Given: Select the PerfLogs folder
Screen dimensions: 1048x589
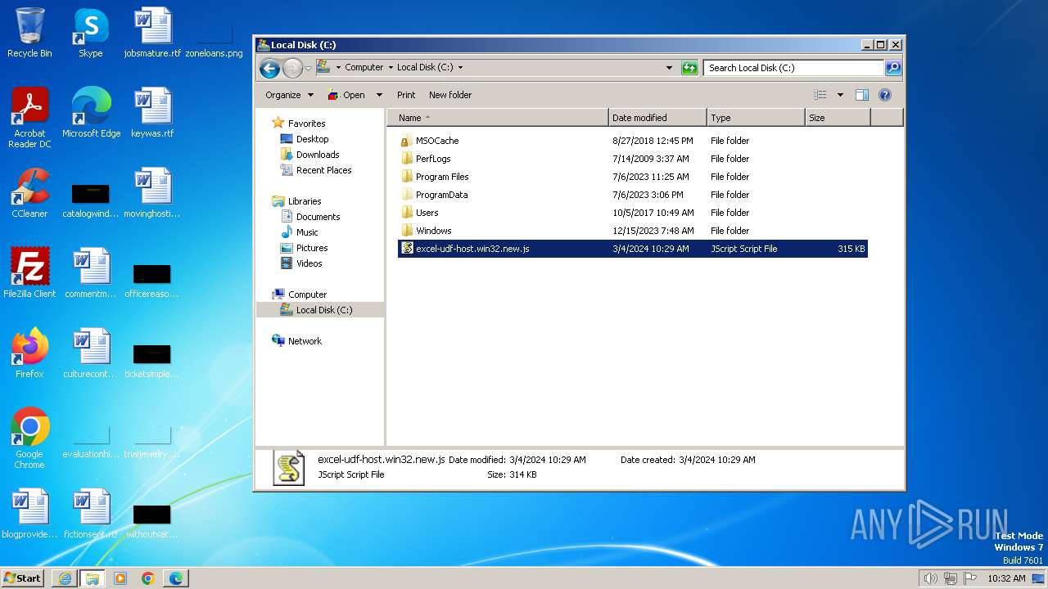Looking at the screenshot, I should [x=632, y=159].
